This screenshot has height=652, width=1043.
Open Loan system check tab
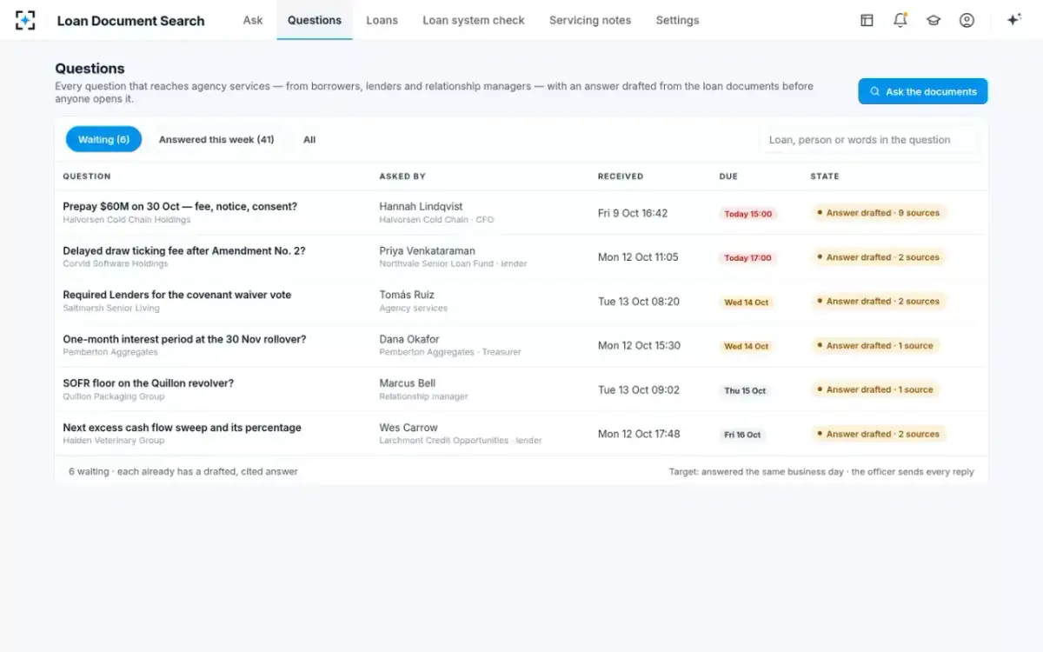point(474,20)
